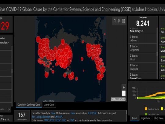Open the Esri Living Atlas team link
The height and width of the screenshot is (124, 165).
pyautogui.click(x=41, y=117)
